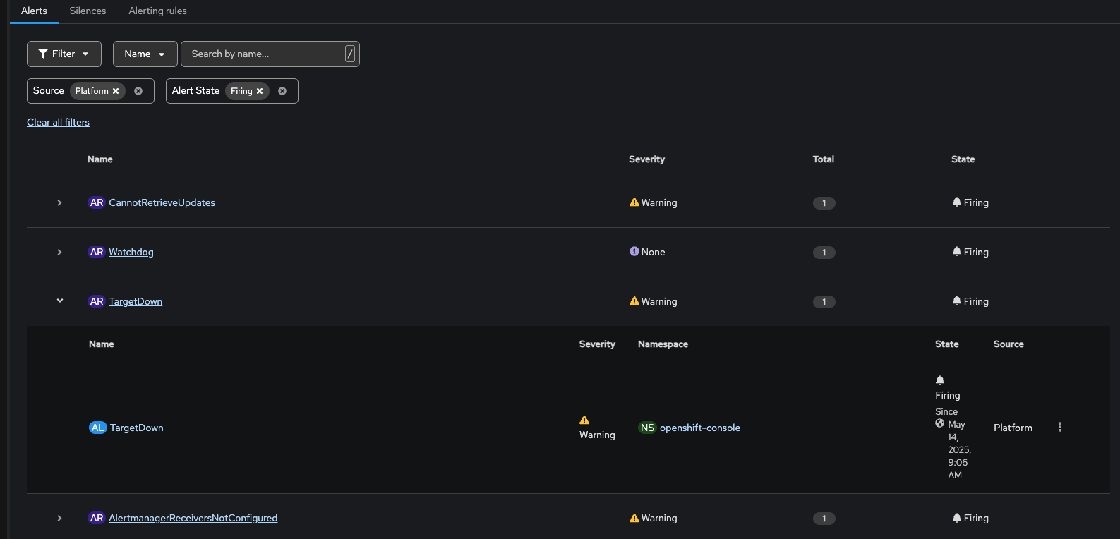The image size is (1120, 539).
Task: Click the AR badge beside CannotRetrieveUpdates
Action: coord(97,202)
